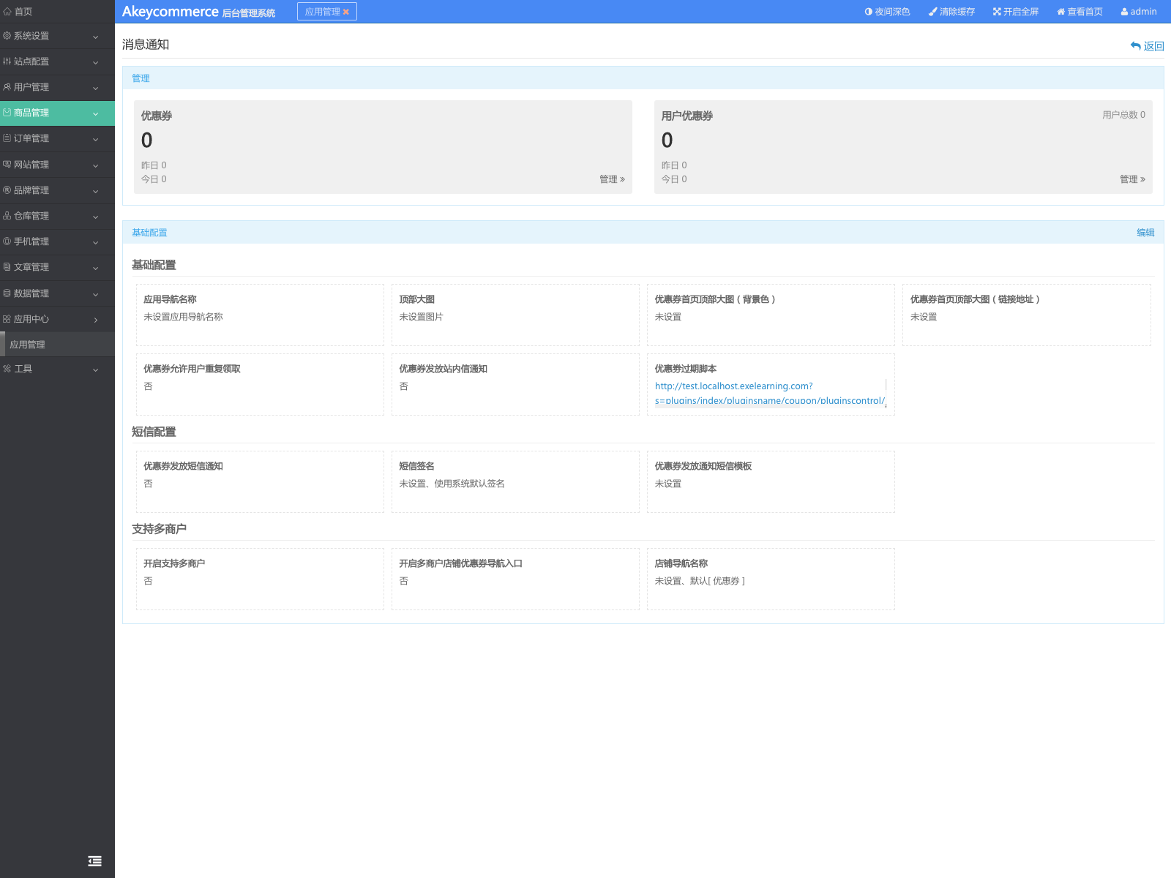This screenshot has width=1171, height=878.
Task: Open the 商品管理 menu item
Action: (x=31, y=113)
